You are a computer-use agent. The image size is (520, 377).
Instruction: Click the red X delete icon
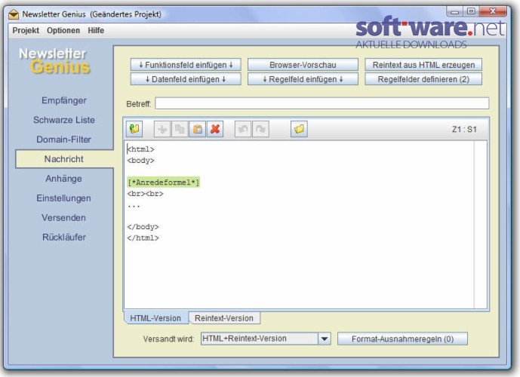(215, 129)
